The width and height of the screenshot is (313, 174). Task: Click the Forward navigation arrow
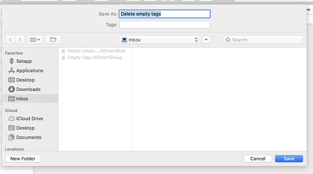coord(20,40)
